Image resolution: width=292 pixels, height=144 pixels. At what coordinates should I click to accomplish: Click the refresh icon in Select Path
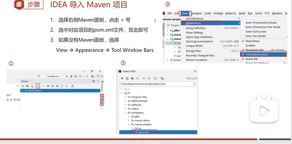point(155,79)
